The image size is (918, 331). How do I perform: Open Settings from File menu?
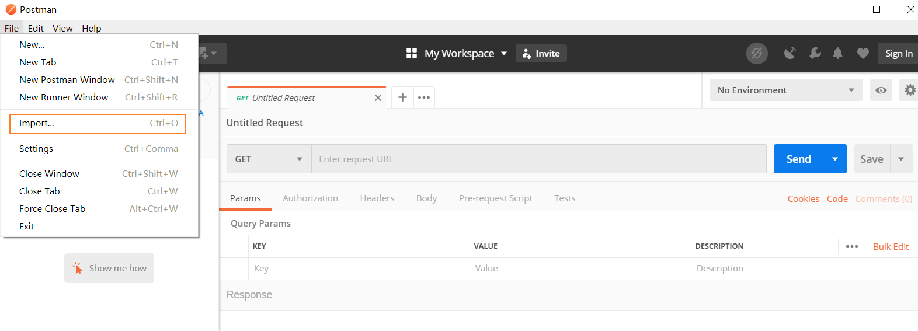pos(99,148)
